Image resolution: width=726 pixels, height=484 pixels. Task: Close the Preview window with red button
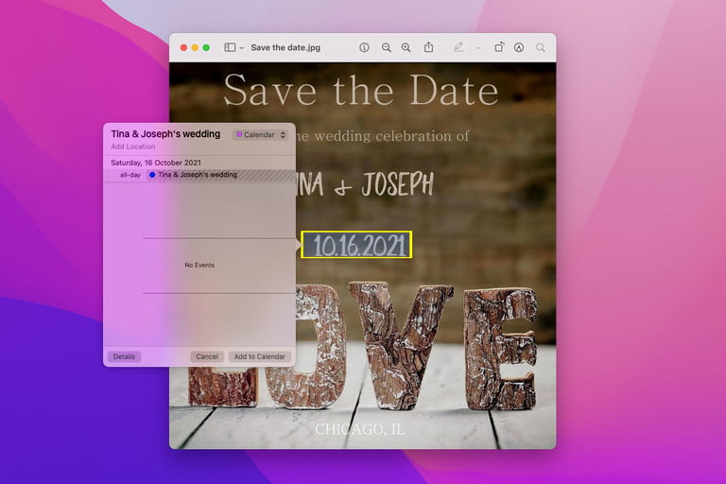click(x=183, y=47)
